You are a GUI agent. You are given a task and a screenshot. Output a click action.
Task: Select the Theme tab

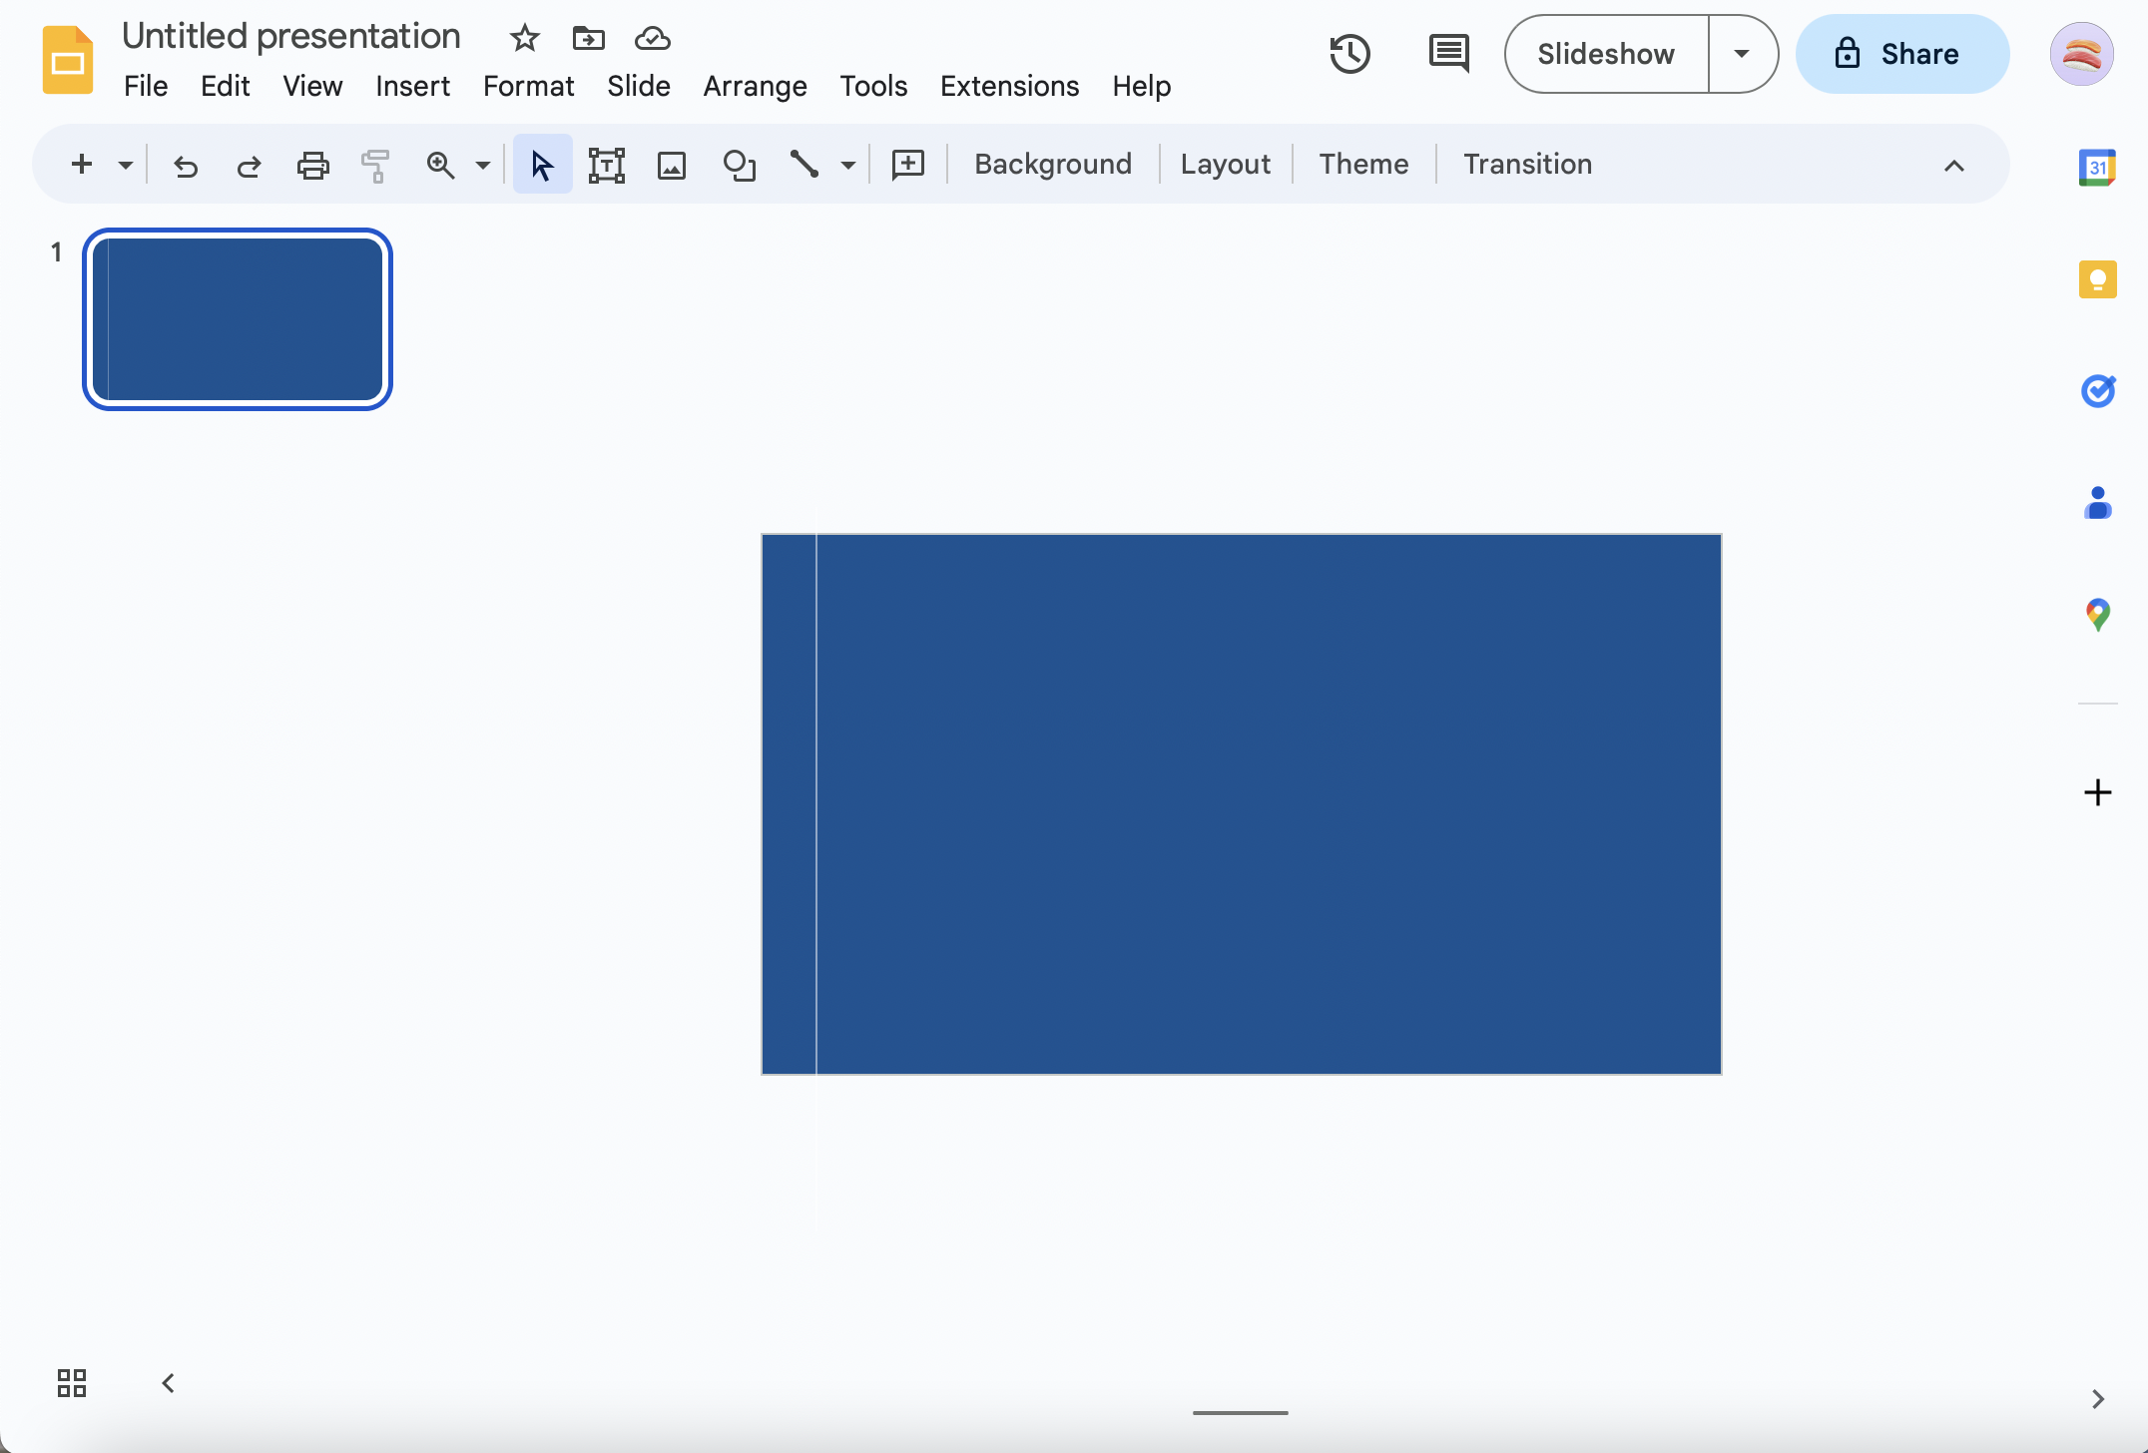[x=1361, y=162]
